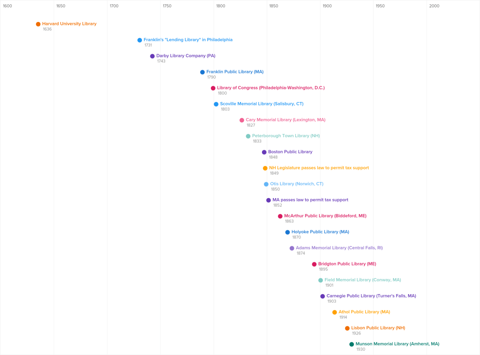The height and width of the screenshot is (355, 480).
Task: Select Franklin's "Lending Library" in Philadelphia label
Action: [x=187, y=40]
